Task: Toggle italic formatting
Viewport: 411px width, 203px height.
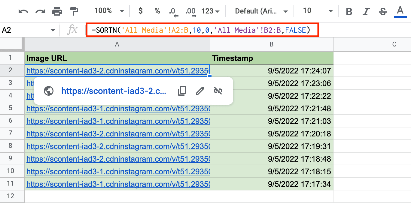Action: tap(366, 11)
